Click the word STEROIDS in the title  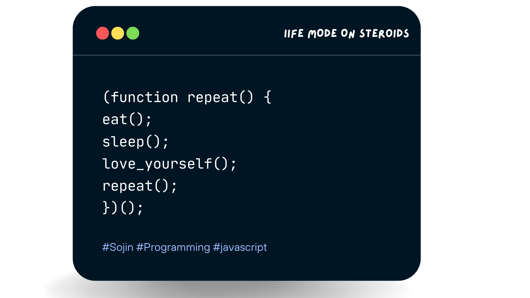point(384,34)
